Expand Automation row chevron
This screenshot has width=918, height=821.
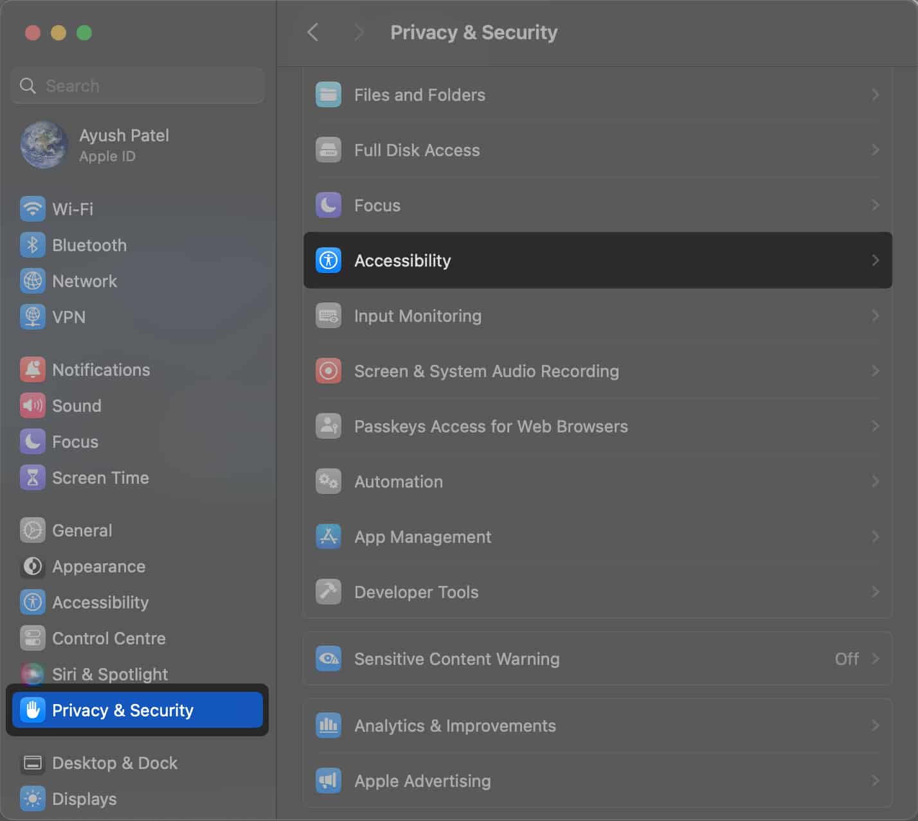point(875,481)
